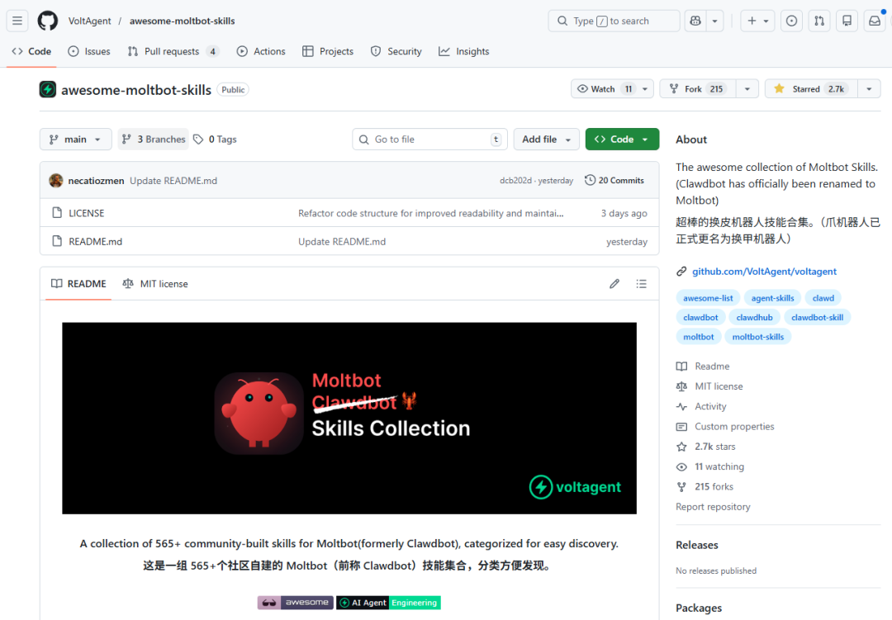Click the awesome badge in README

tap(295, 603)
